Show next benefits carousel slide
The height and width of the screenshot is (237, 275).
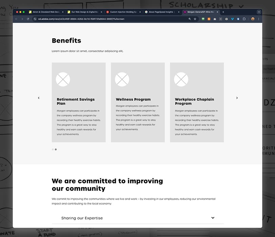tap(237, 98)
